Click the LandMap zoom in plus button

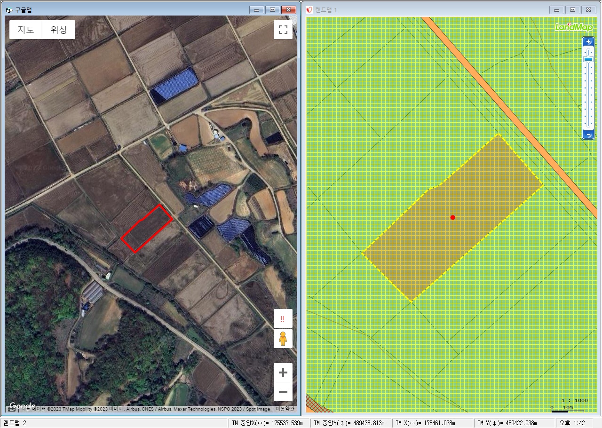588,42
